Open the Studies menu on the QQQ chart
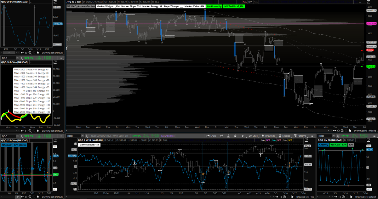Viewport: 378px width, 199px height. click(287, 136)
